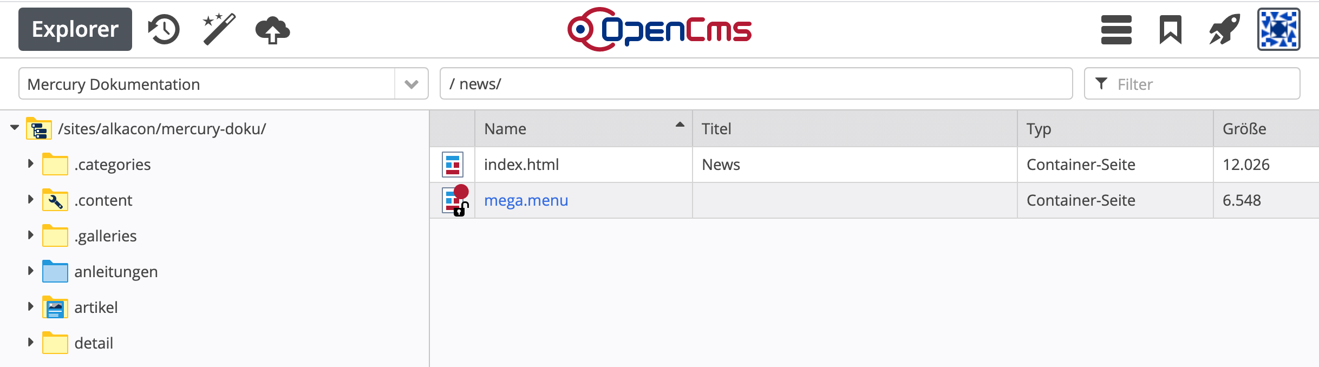The height and width of the screenshot is (367, 1319).
Task: Click the .categories folder icon
Action: coord(55,164)
